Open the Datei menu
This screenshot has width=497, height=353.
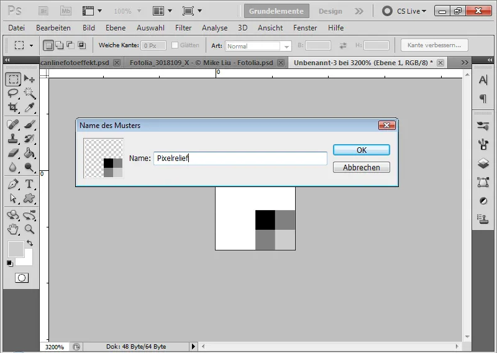(x=17, y=28)
